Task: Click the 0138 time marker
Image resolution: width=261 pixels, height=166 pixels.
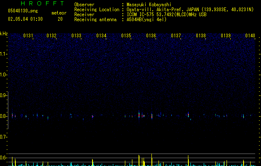Action: point(201,36)
